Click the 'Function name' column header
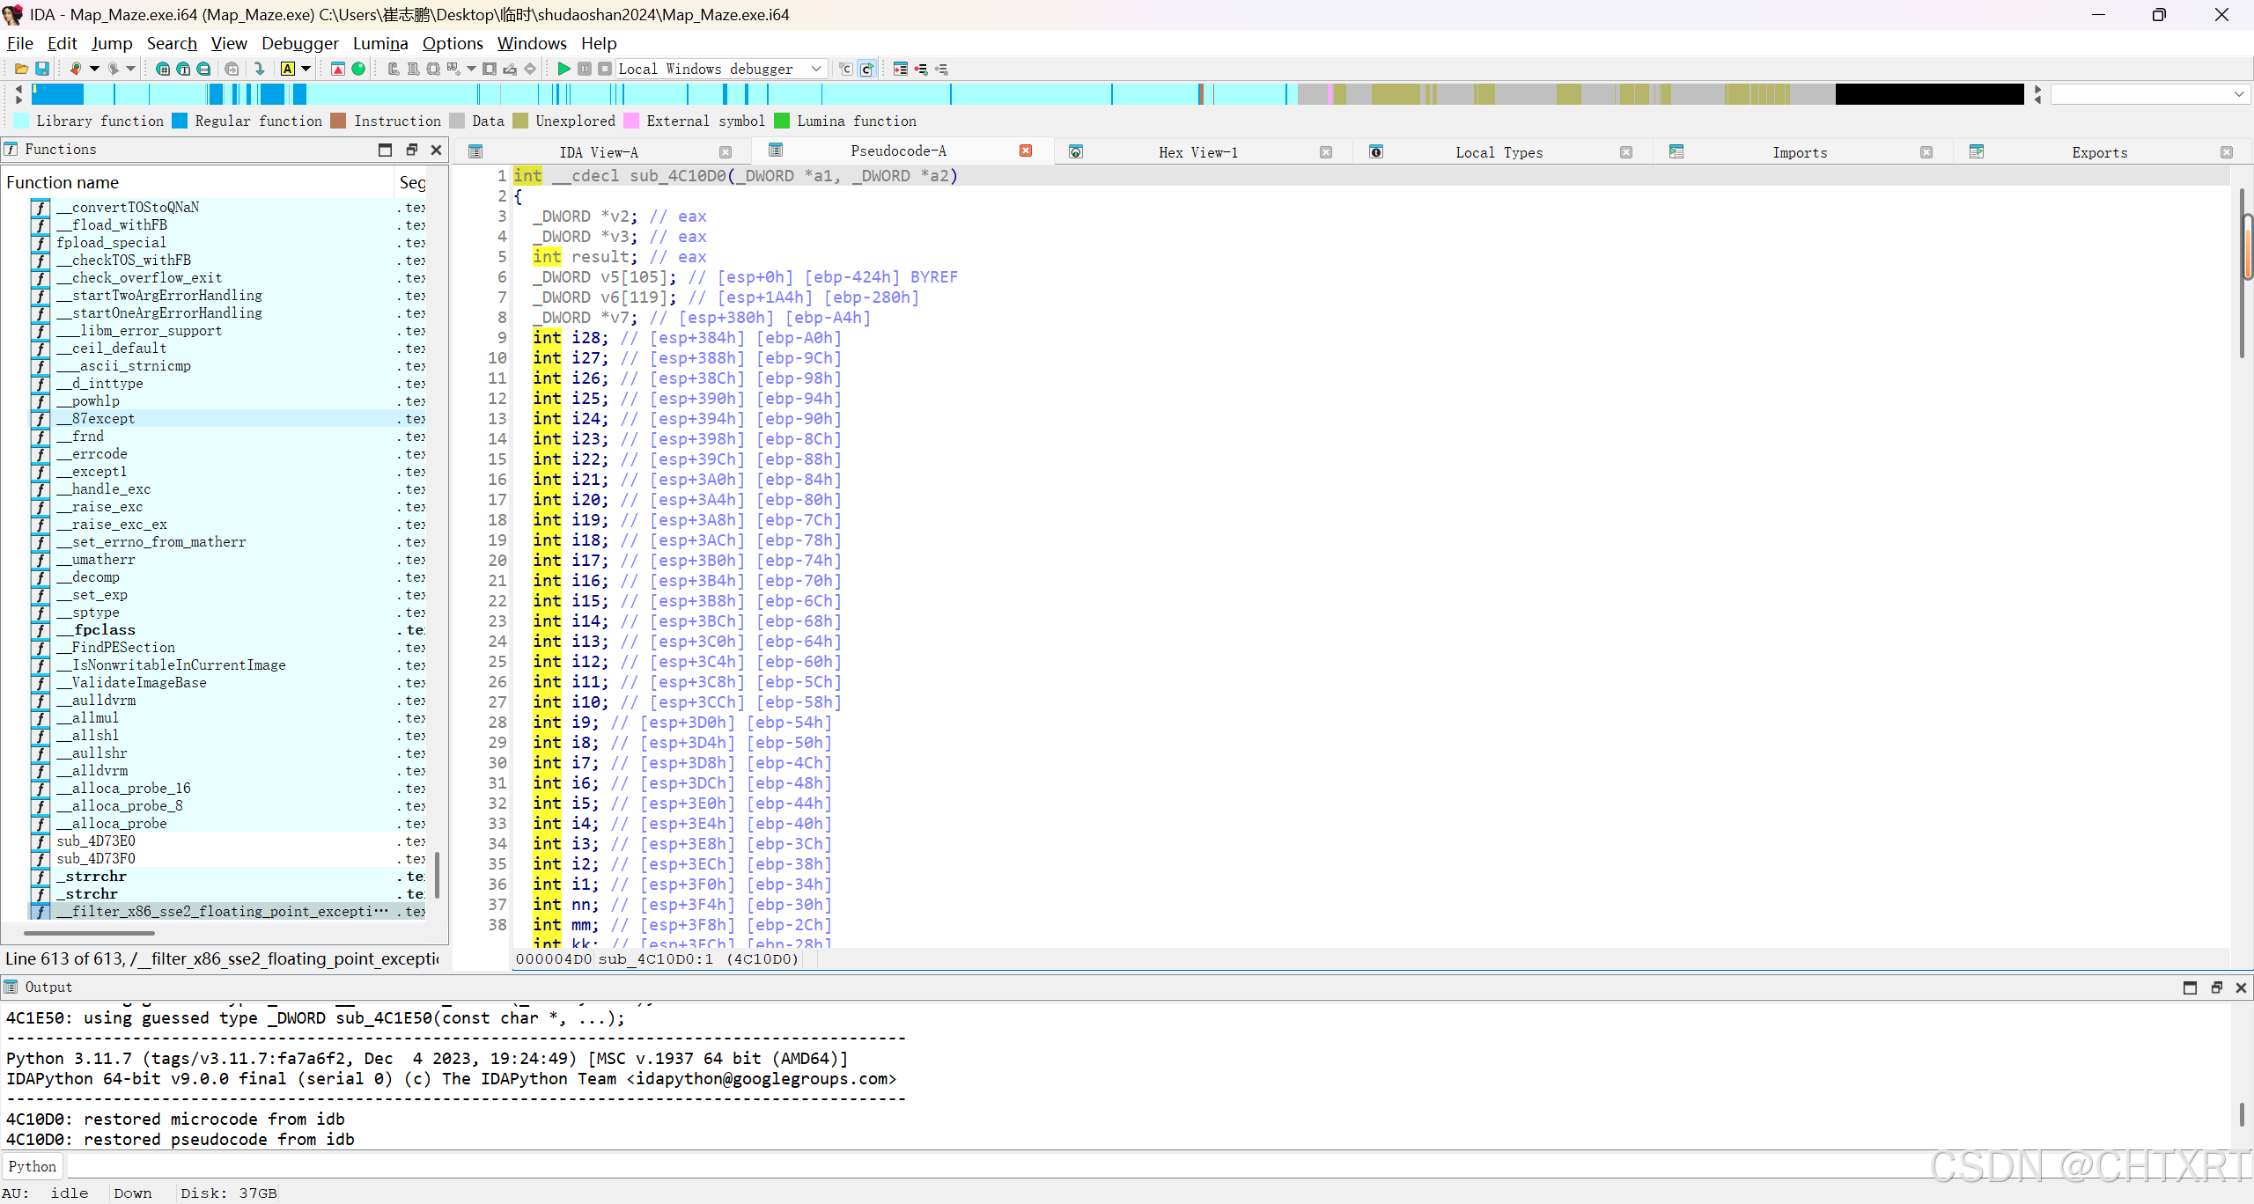Viewport: 2254px width, 1204px height. pos(198,182)
